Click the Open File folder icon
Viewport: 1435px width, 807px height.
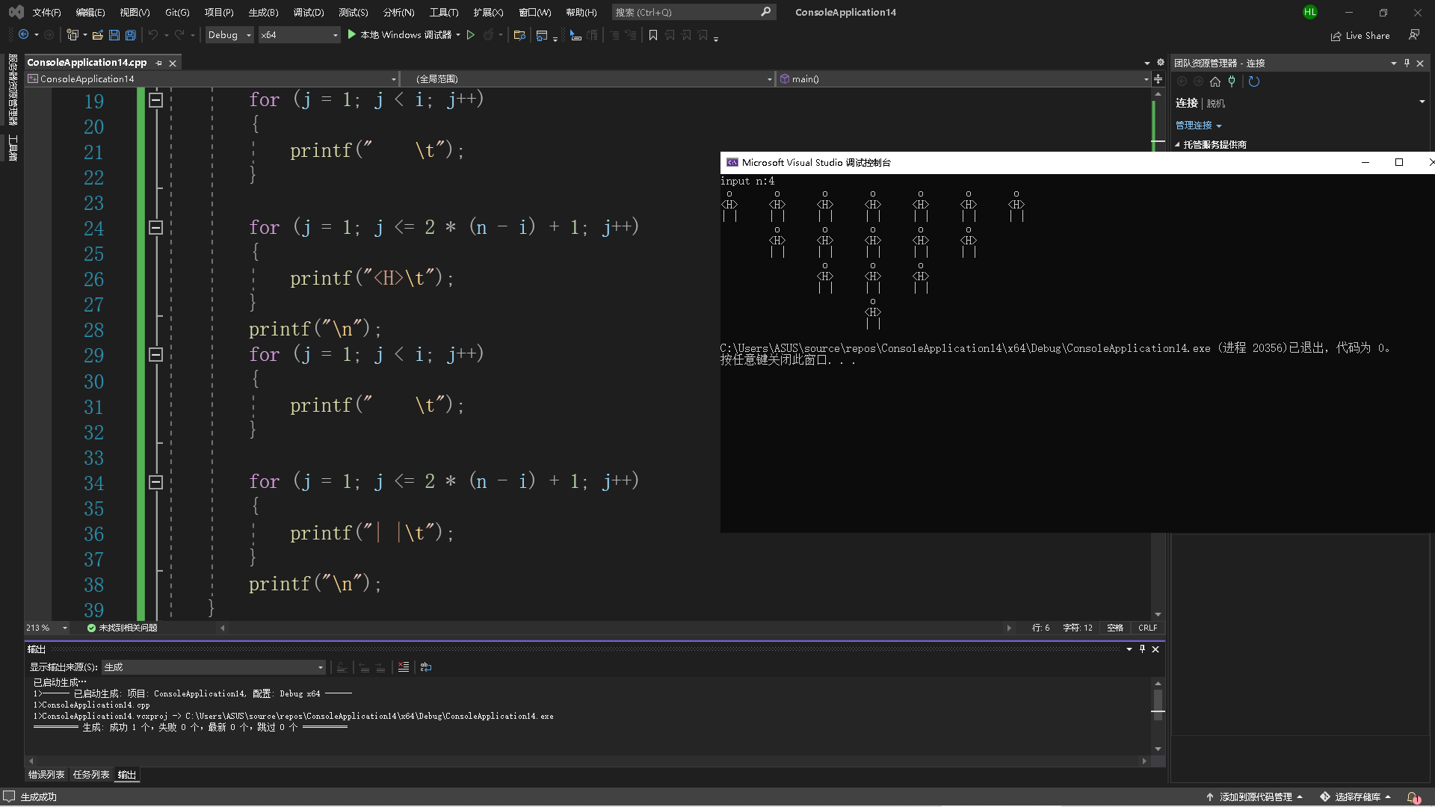pyautogui.click(x=98, y=35)
